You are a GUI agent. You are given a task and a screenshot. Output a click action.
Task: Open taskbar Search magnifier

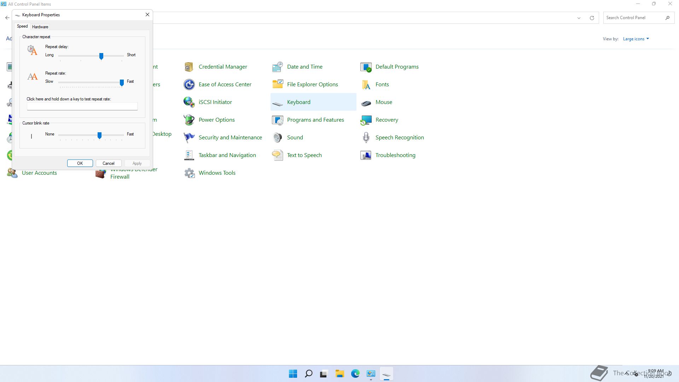click(308, 374)
